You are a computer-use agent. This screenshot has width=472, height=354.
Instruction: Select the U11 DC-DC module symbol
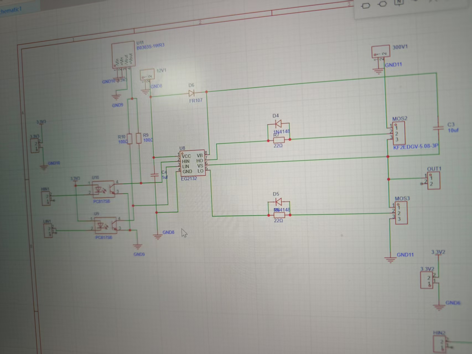(x=124, y=55)
